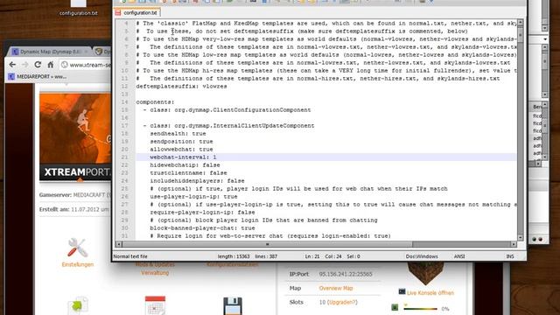This screenshot has width=560, height=315.
Task: Click 'org.dynmap.InternalClientUpdateComponent' class line
Action: 228,126
